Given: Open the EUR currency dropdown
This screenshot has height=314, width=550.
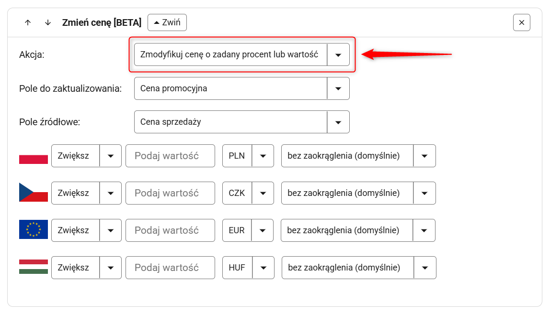Looking at the screenshot, I should 248,230.
